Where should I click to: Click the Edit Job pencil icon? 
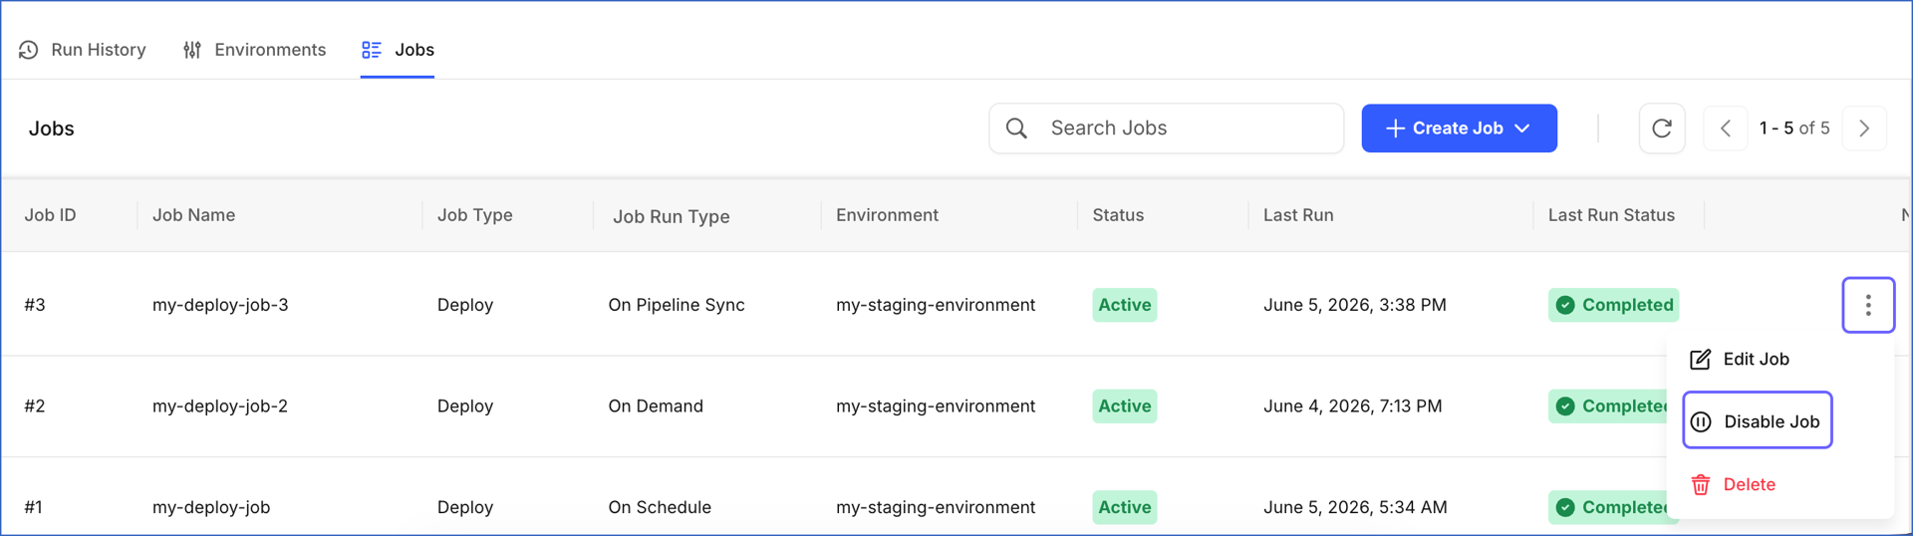click(1701, 360)
